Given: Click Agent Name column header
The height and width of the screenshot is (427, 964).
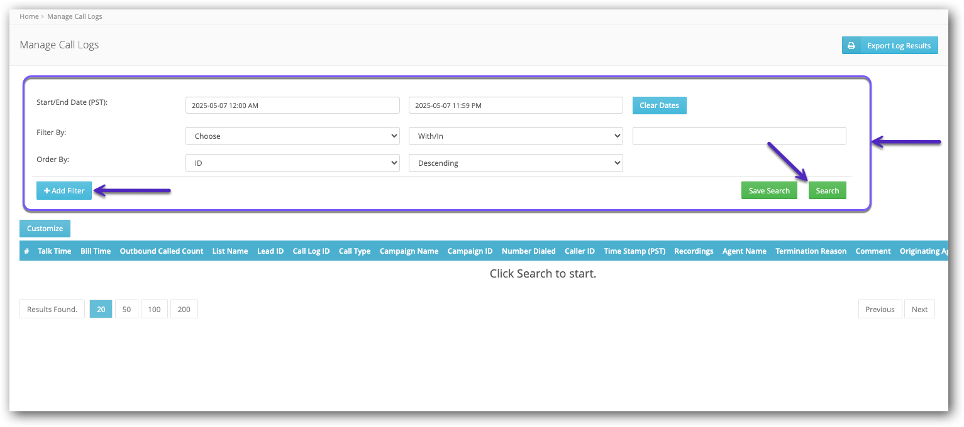Looking at the screenshot, I should [x=745, y=251].
